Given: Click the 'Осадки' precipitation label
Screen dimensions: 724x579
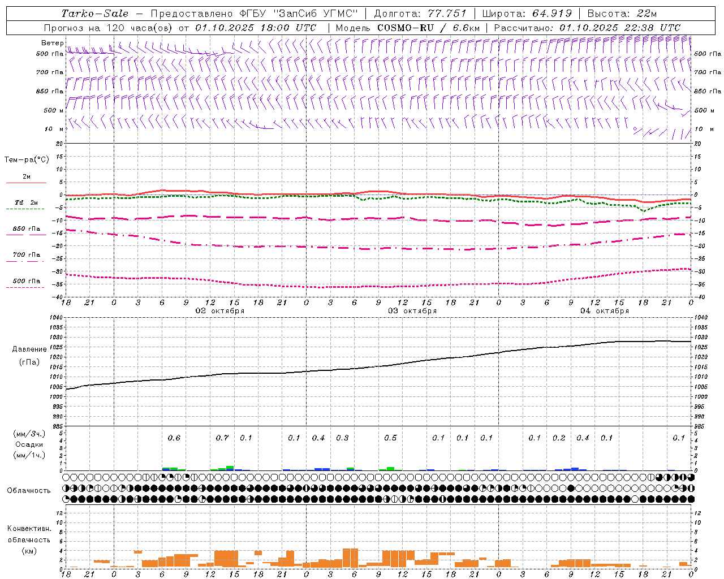Looking at the screenshot, I should tap(29, 444).
